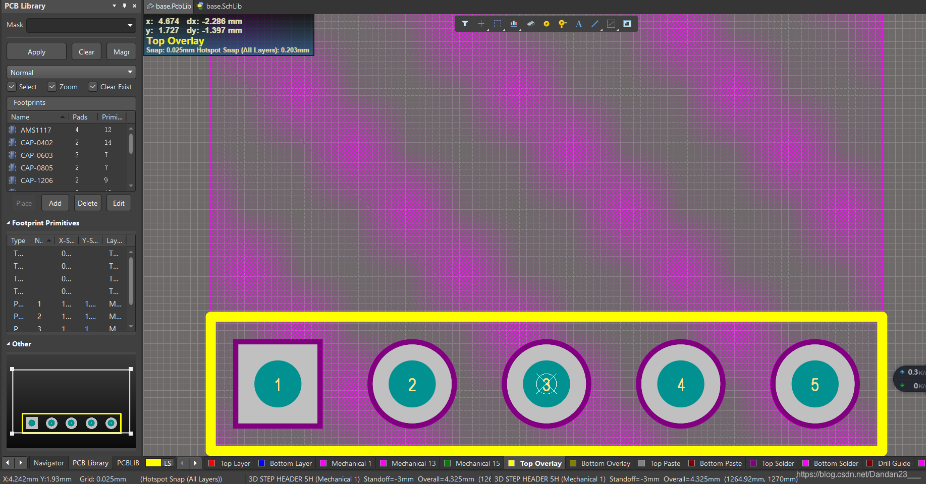Click the Add footprint button
The width and height of the screenshot is (926, 484).
point(55,203)
